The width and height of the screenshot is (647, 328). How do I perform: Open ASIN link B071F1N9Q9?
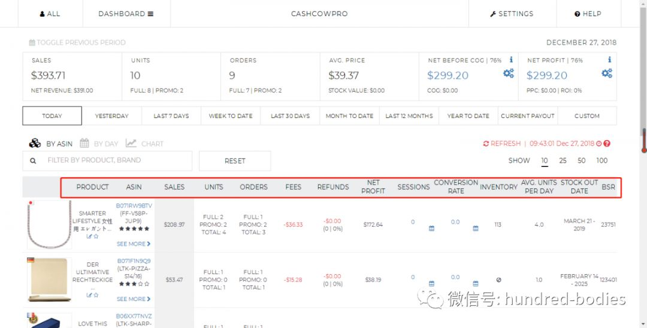tap(134, 261)
